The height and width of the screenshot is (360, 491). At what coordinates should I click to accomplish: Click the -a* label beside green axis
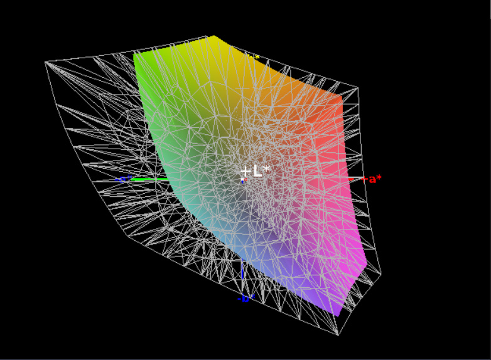124,179
